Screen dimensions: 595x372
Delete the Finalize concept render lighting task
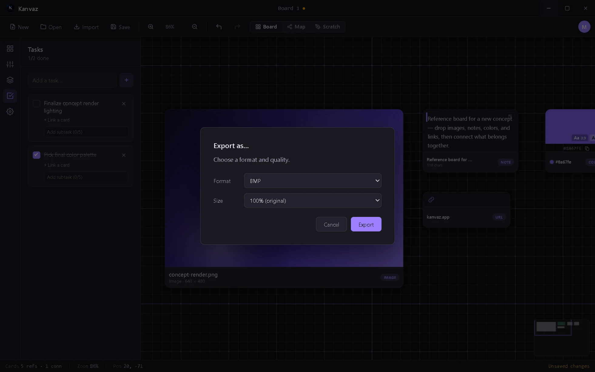[x=124, y=104]
